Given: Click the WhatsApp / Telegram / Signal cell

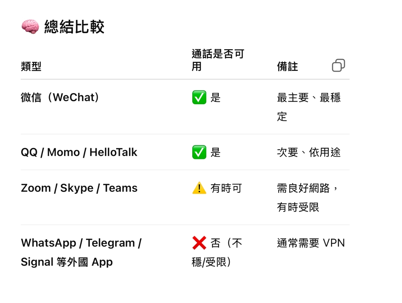Looking at the screenshot, I should coord(81,252).
